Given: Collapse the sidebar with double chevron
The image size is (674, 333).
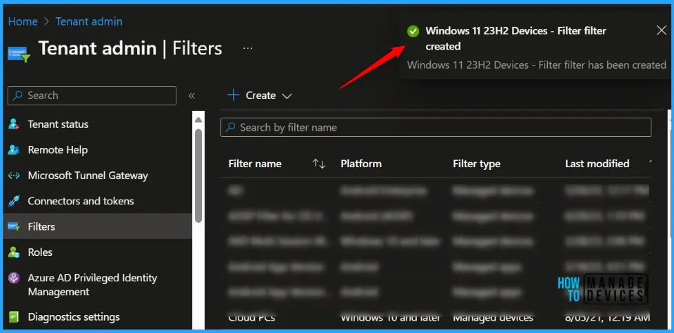Looking at the screenshot, I should click(192, 96).
